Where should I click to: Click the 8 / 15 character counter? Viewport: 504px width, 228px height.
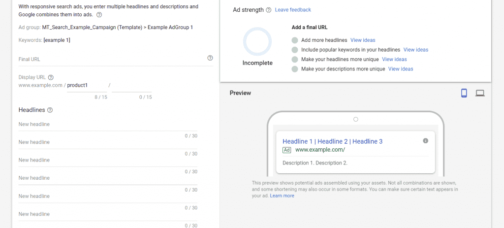[101, 97]
